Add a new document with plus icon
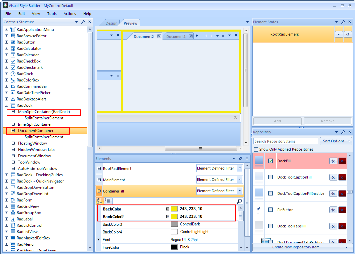 point(197,36)
